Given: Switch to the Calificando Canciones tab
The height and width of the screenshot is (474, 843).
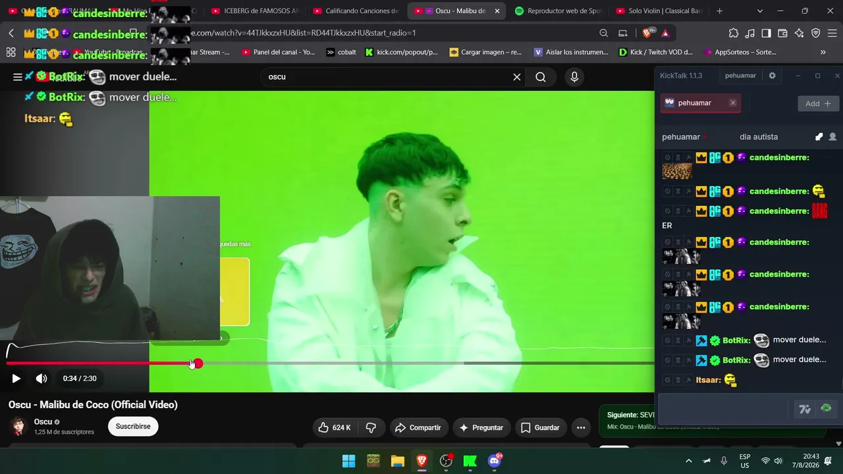Looking at the screenshot, I should coord(356,11).
